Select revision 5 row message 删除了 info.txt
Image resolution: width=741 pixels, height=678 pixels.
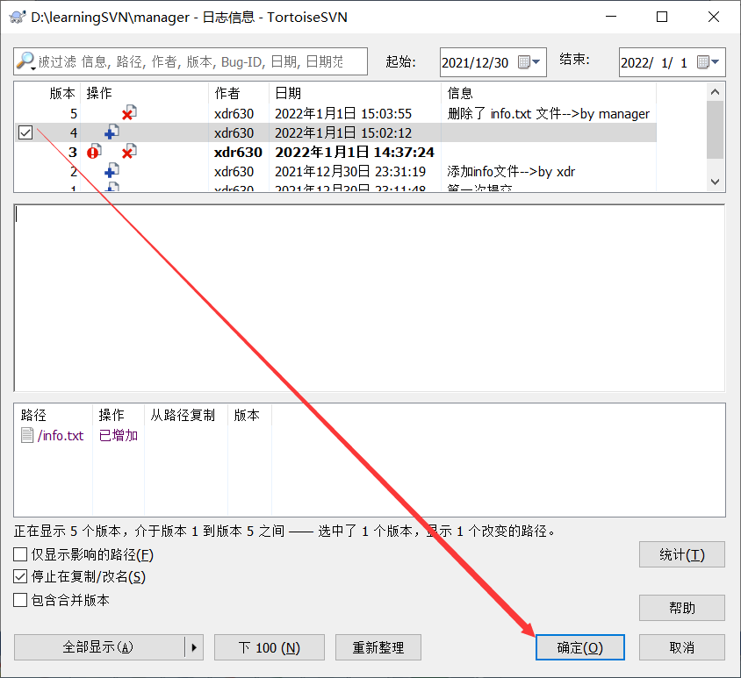pos(549,113)
